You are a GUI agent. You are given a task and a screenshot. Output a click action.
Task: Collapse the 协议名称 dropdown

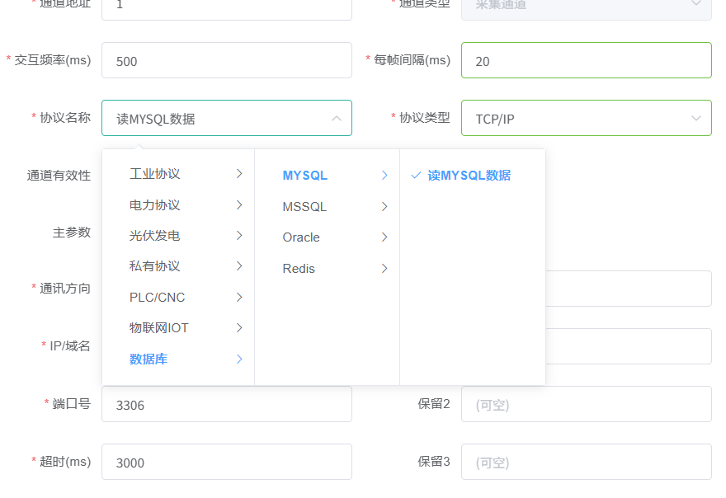pyautogui.click(x=336, y=118)
